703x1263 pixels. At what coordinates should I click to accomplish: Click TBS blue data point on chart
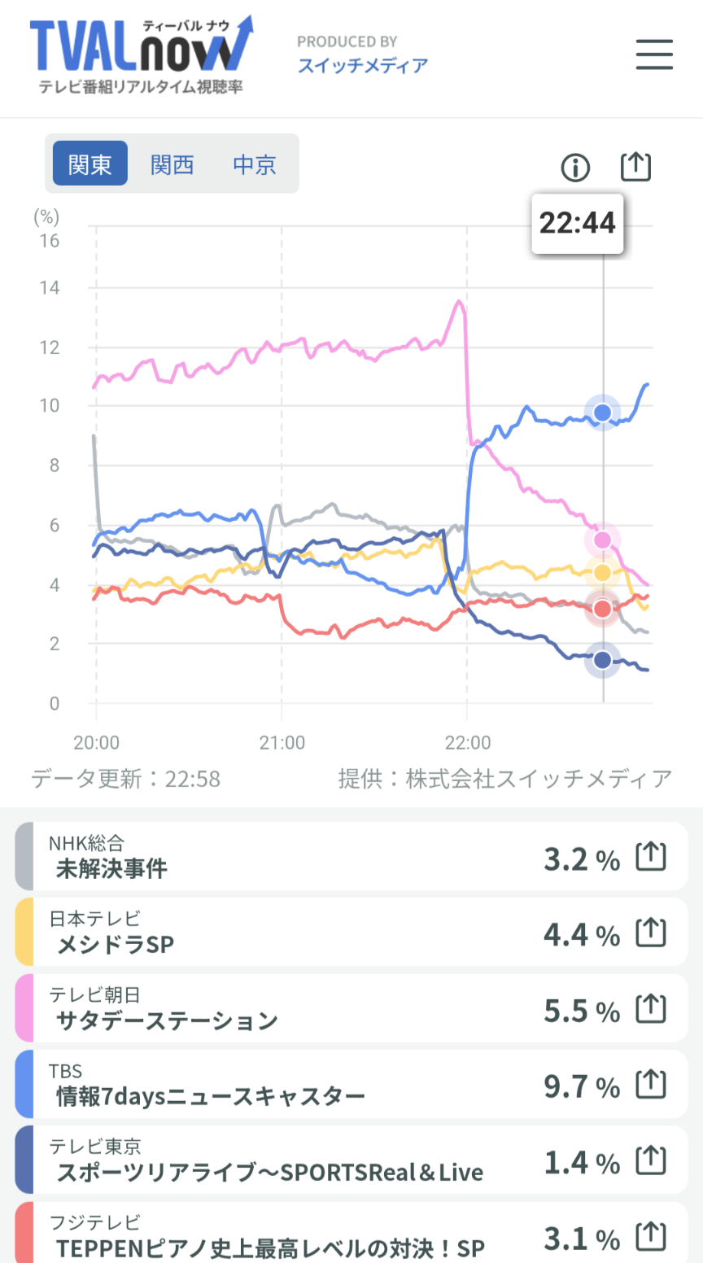602,413
